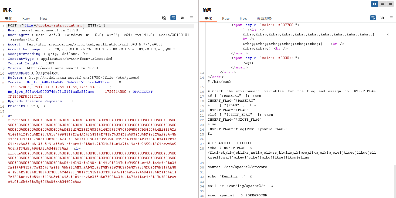Click the Content-Length: 1003 line
The image size is (396, 198).
pos(31,63)
